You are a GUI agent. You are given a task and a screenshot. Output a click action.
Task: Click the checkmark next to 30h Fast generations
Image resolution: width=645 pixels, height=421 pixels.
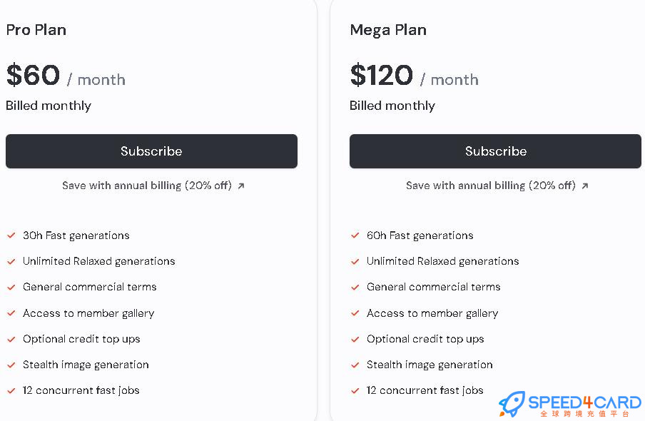(11, 235)
